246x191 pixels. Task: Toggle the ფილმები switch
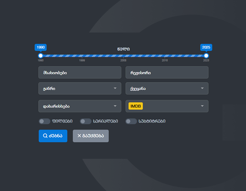[44, 121]
